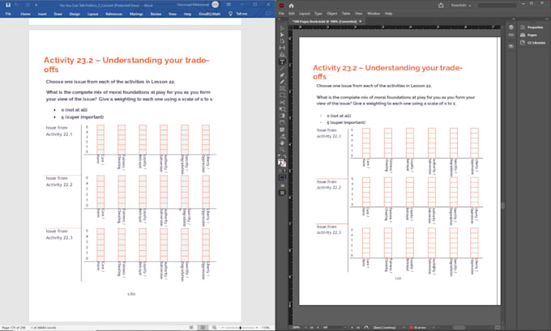The image size is (551, 331).
Task: Select the Rectangle Frame tool in InDesign
Action: tap(282, 88)
